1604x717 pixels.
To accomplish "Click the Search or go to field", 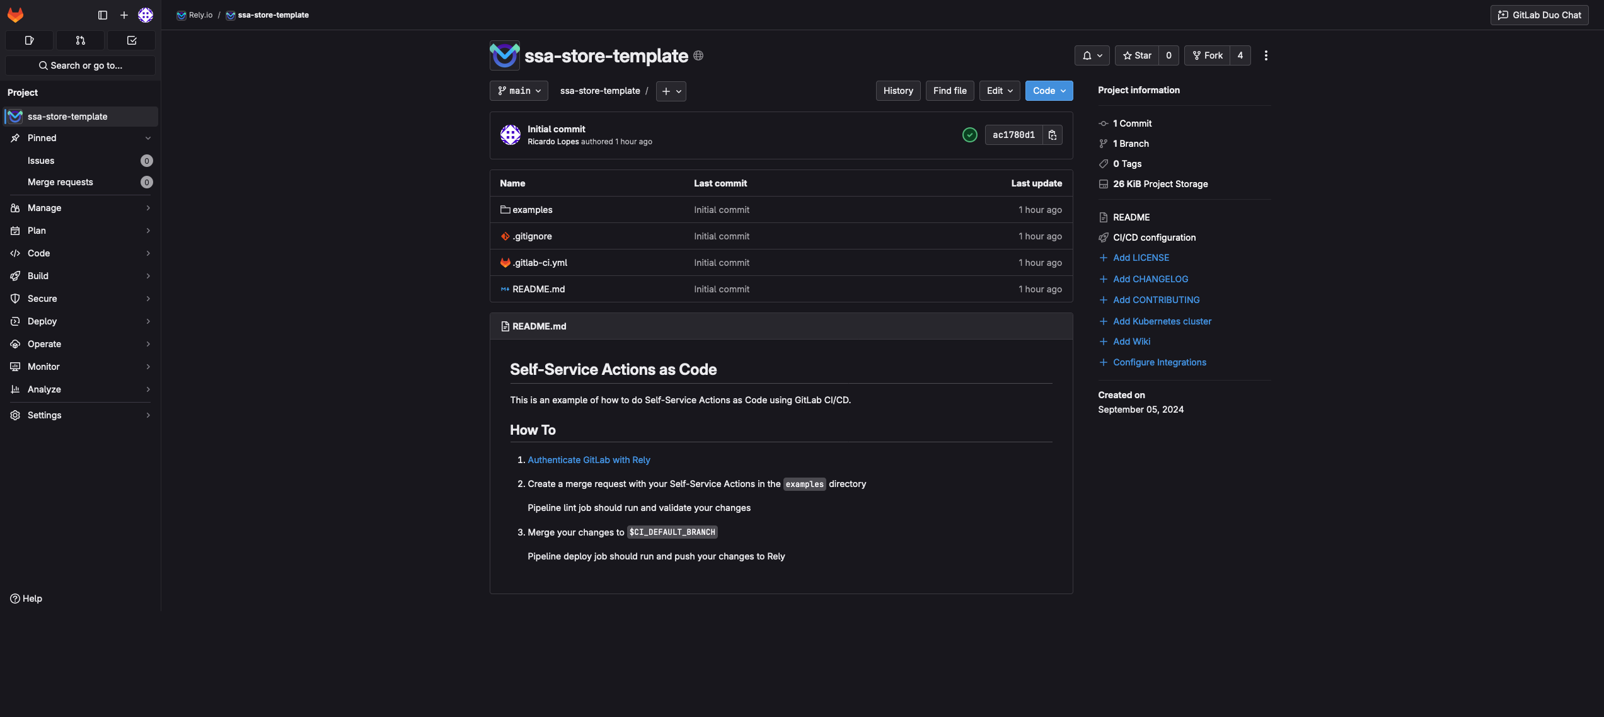I will click(x=80, y=66).
